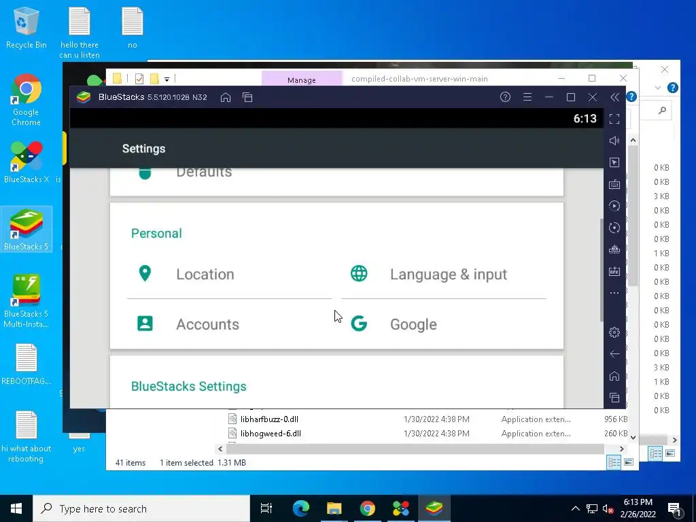Viewport: 696px width, 522px height.
Task: Click the Install APK icon in sidebar
Action: pyautogui.click(x=614, y=271)
